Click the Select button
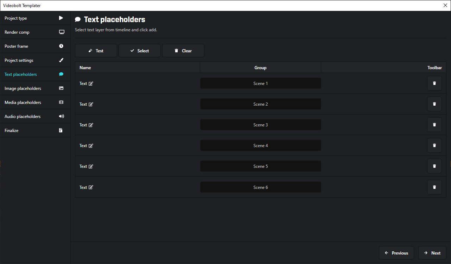The image size is (451, 264). 140,51
